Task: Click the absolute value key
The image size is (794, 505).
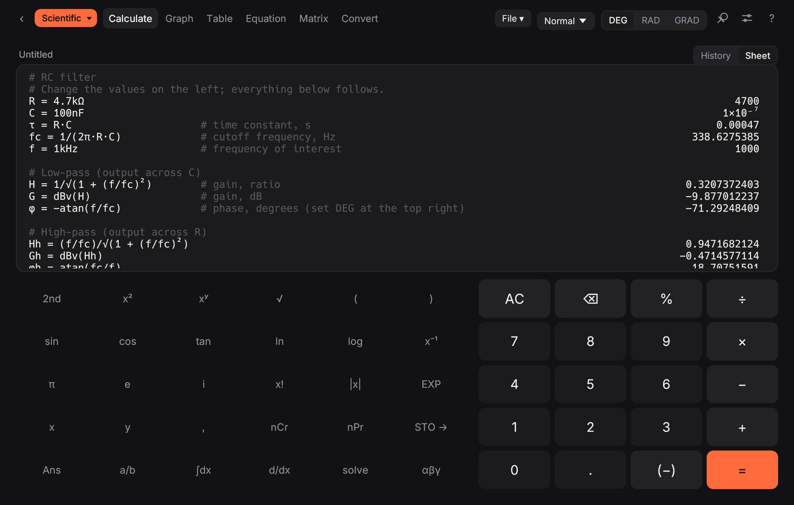Action: click(355, 384)
